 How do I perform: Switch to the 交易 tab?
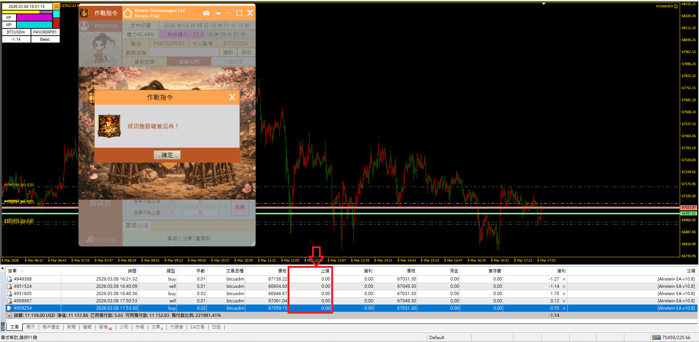15,327
